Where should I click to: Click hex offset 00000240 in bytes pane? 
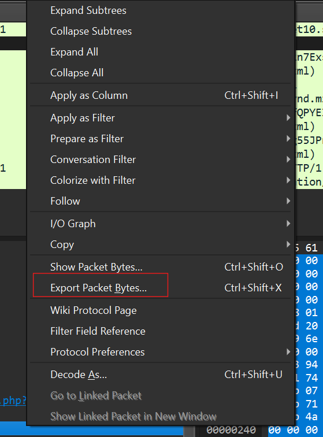pyautogui.click(x=231, y=430)
